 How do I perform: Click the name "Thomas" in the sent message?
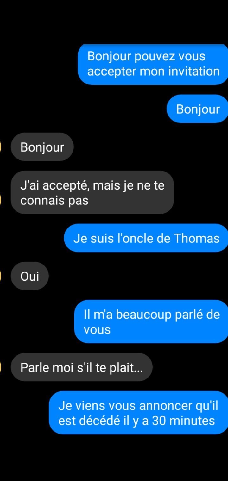(197, 238)
